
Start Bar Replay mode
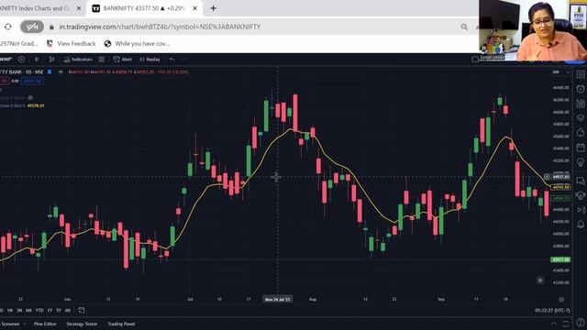click(x=150, y=59)
